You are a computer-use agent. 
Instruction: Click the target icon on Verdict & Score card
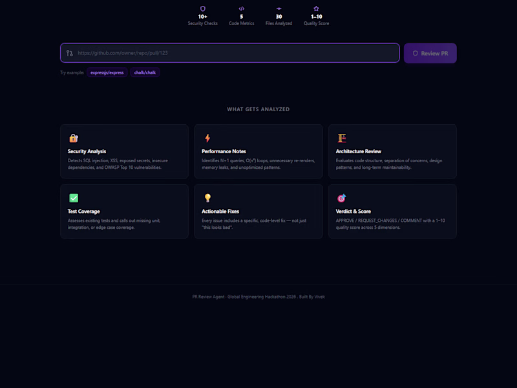coord(341,197)
